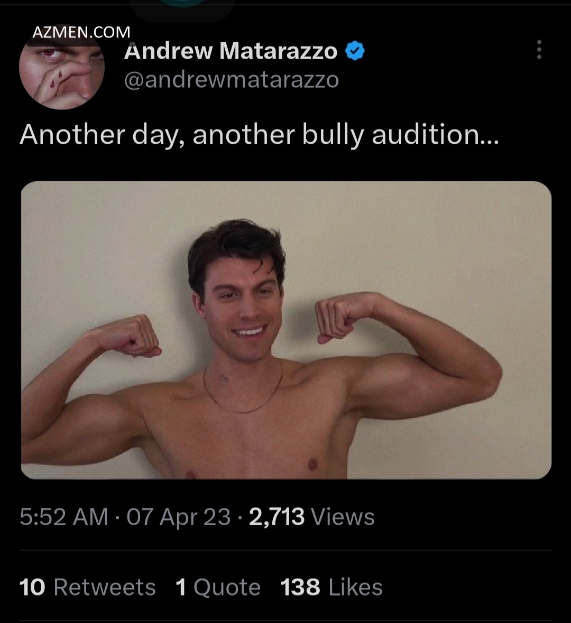Open the Quote label
Image resolution: width=571 pixels, height=623 pixels.
coord(227,588)
